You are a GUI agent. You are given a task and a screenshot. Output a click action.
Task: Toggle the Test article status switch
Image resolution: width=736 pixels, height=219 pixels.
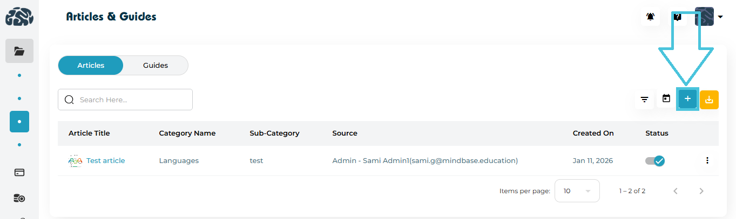point(654,160)
